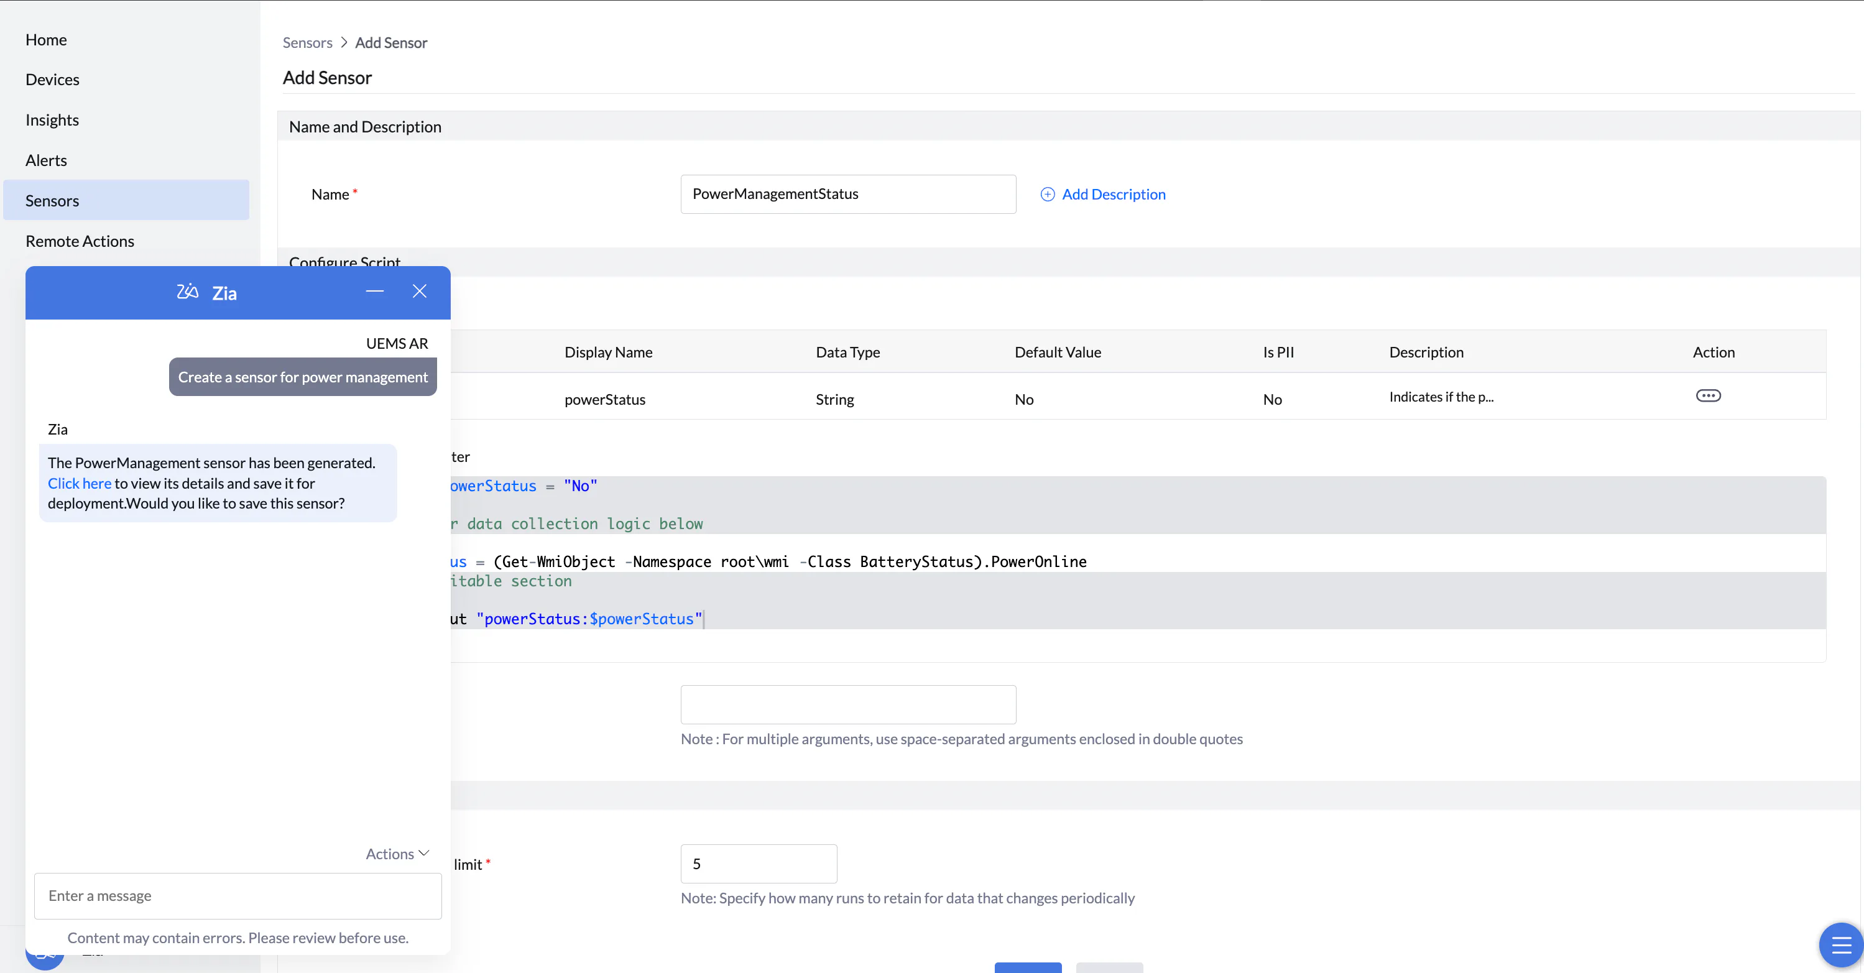
Task: Click the Display Name column header
Action: (x=608, y=353)
